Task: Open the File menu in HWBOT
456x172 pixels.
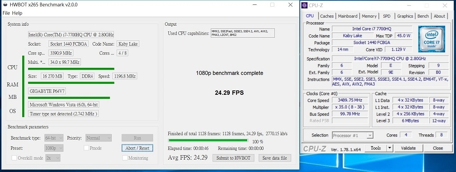Action: (x=6, y=13)
